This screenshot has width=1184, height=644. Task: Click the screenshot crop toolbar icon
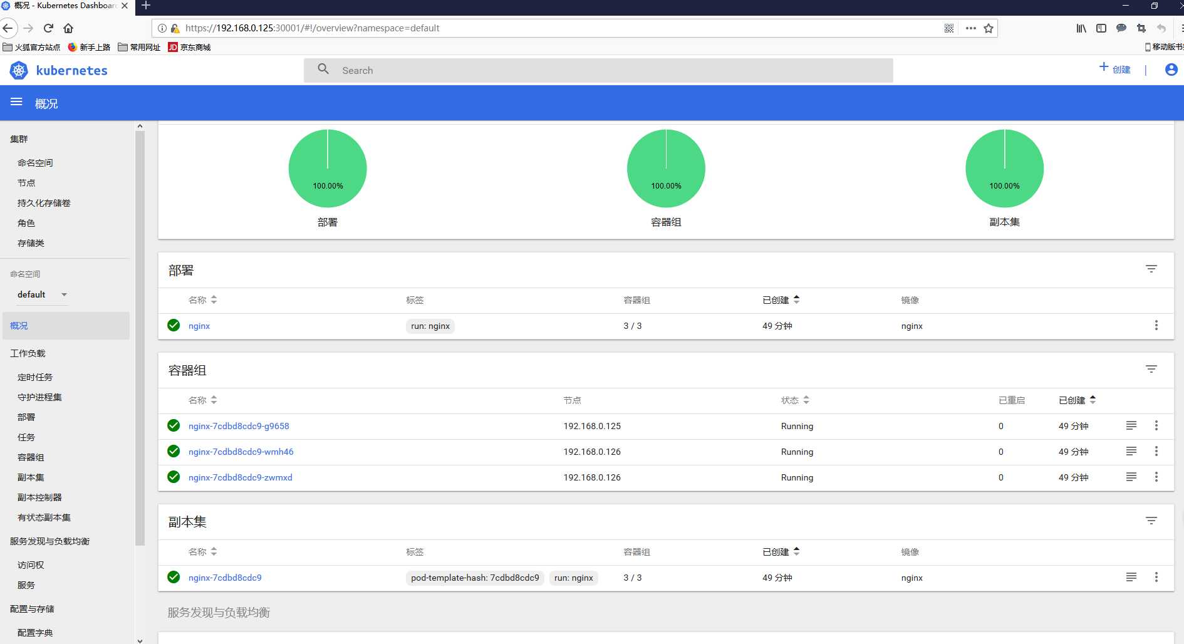click(x=1141, y=28)
